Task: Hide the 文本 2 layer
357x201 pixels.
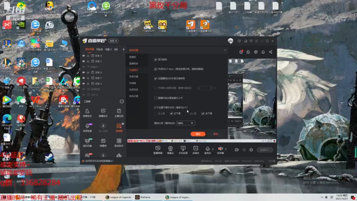Action: pyautogui.click(x=83, y=72)
